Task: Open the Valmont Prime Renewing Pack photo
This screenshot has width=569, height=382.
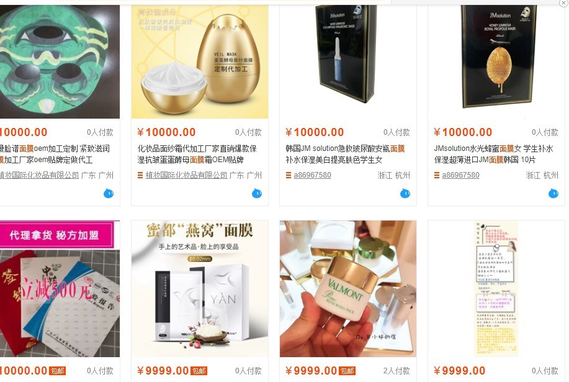Action: click(348, 289)
